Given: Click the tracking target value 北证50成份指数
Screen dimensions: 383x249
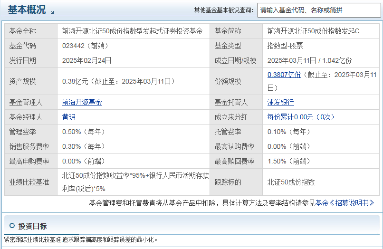Looking at the screenshot, I should point(291,182).
